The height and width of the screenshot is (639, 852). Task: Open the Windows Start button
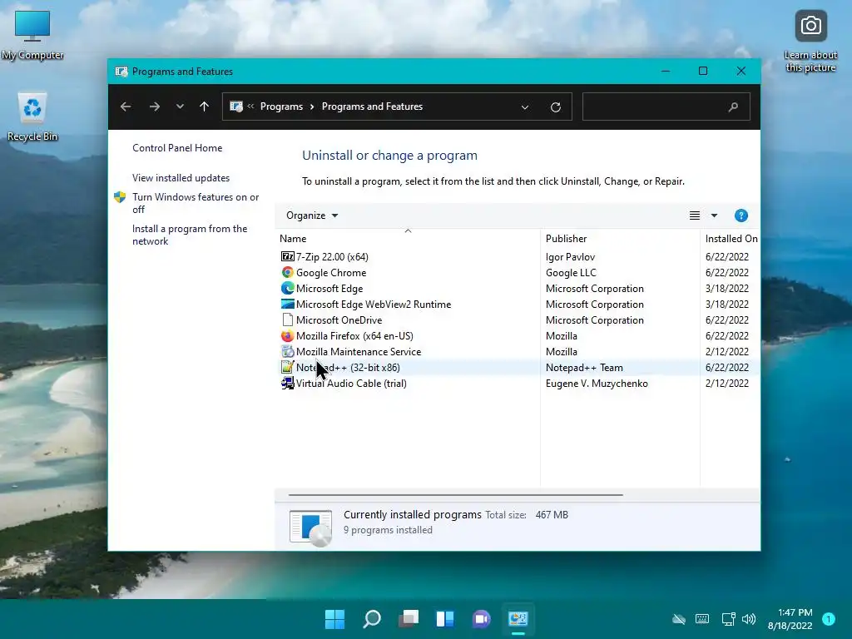click(x=334, y=619)
